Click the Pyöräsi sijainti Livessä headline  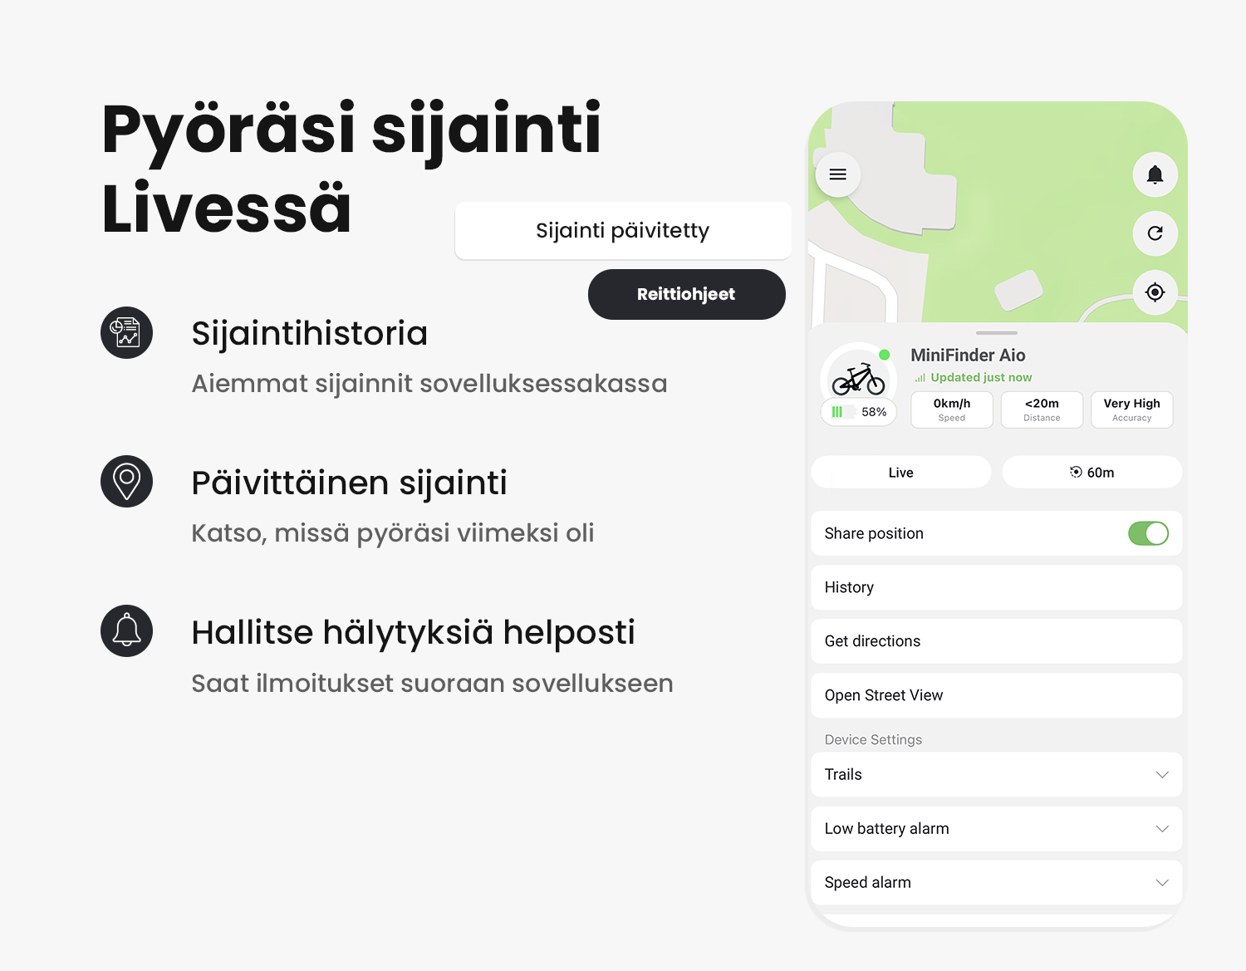(x=351, y=169)
